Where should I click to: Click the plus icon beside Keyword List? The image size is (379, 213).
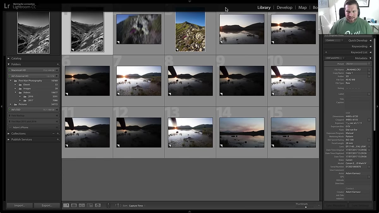[326, 52]
